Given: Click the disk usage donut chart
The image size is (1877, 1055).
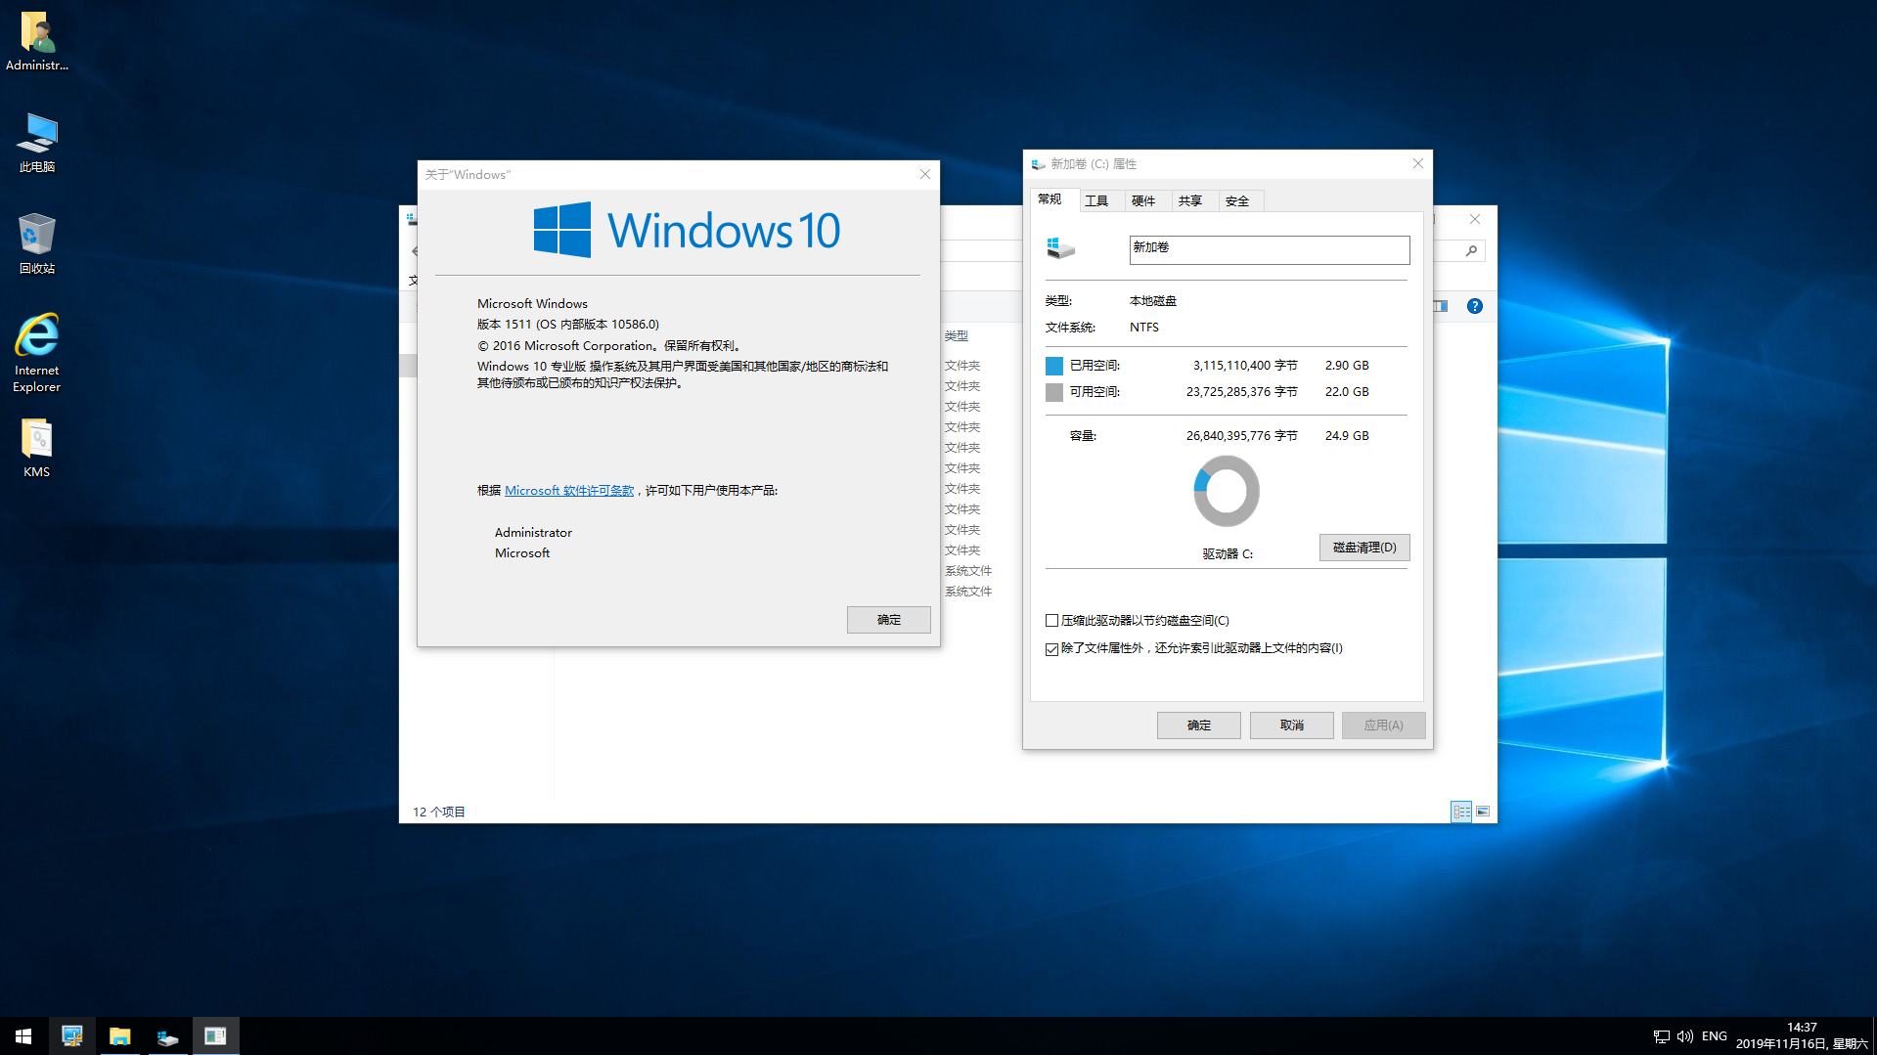Looking at the screenshot, I should [1226, 491].
